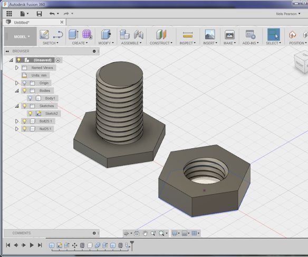Open the data panel grid icon
Screen dimensions: 308x257
(9, 14)
